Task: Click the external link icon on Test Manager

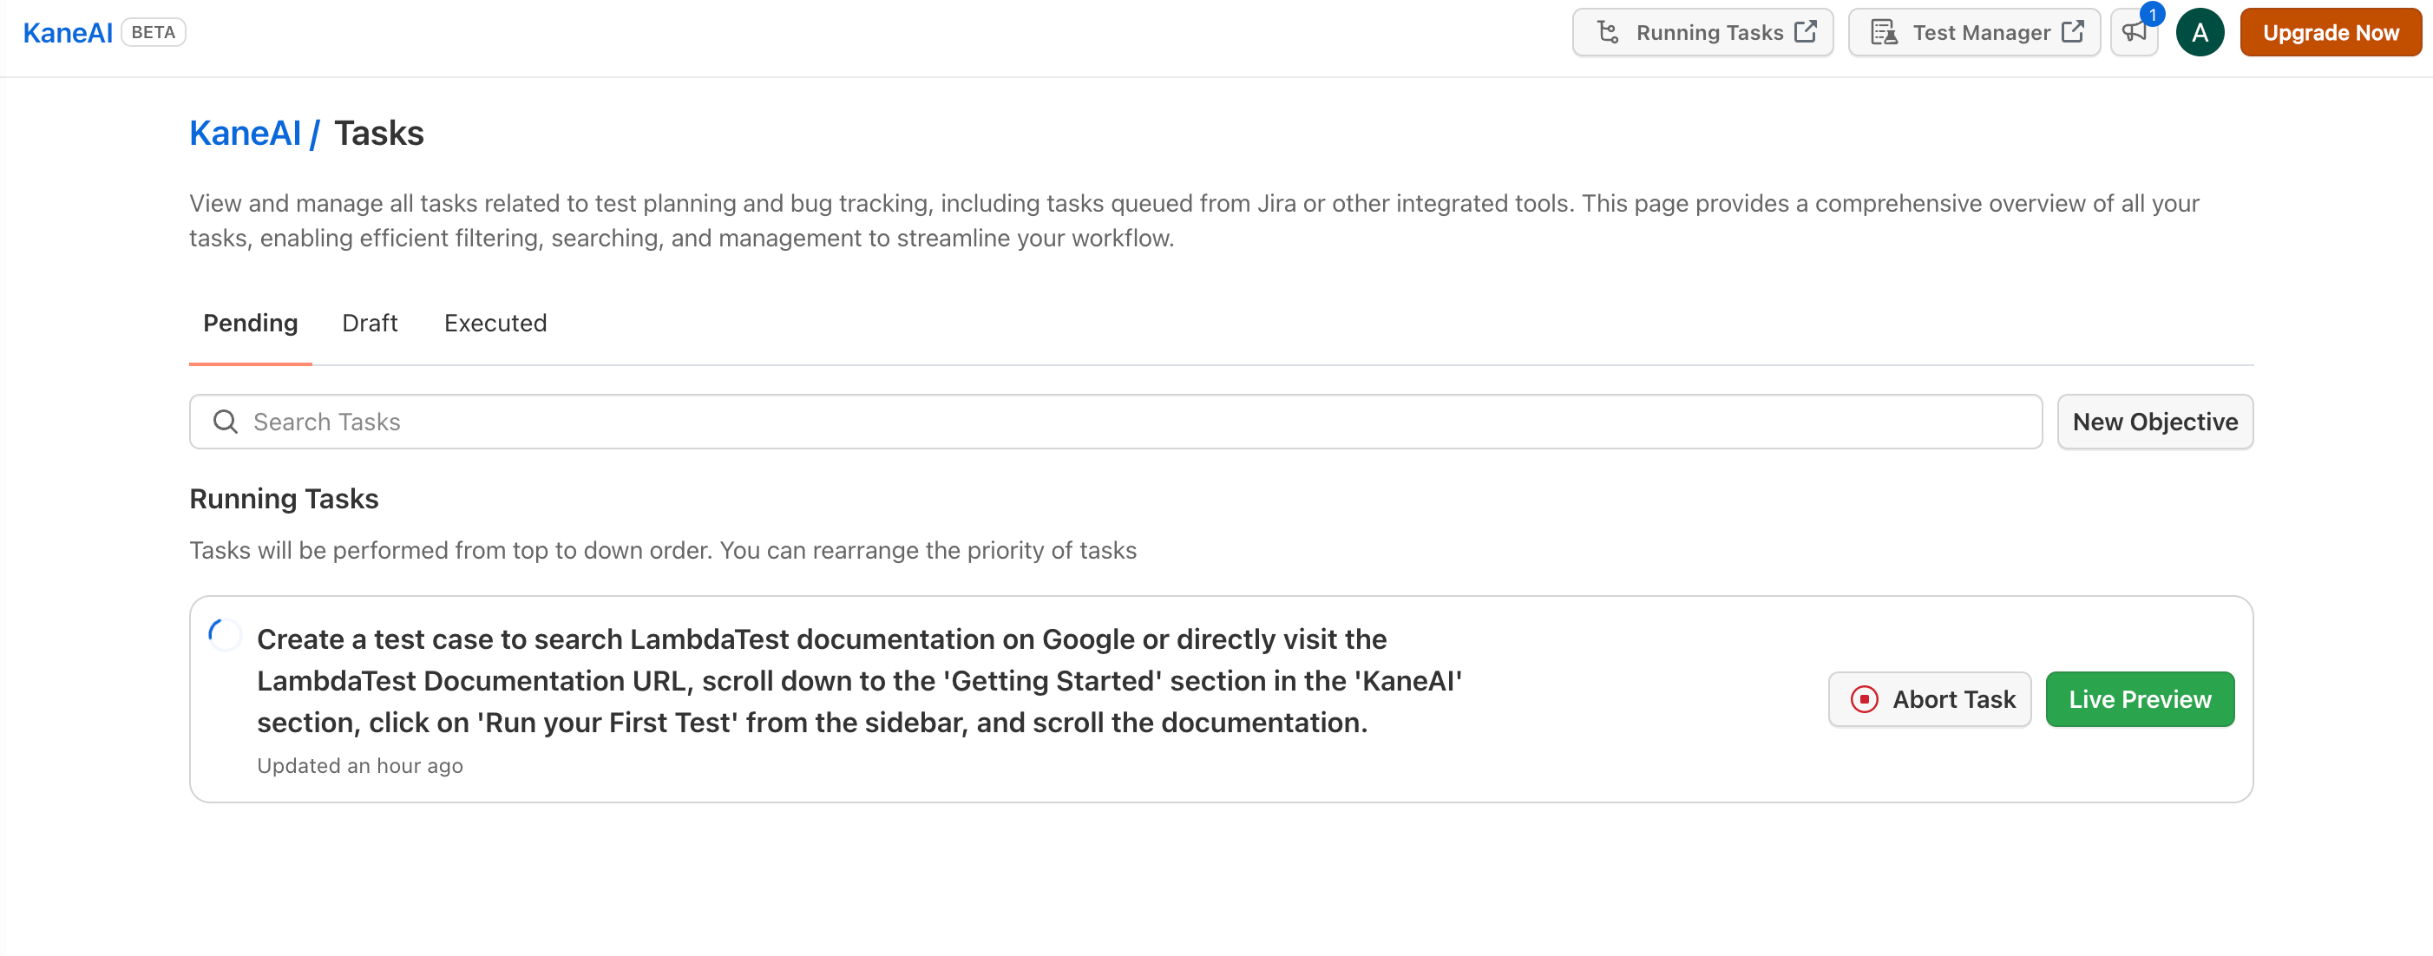Action: coord(2077,31)
